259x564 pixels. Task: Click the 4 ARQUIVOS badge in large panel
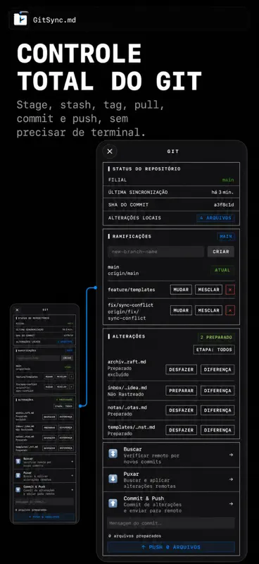(x=215, y=218)
